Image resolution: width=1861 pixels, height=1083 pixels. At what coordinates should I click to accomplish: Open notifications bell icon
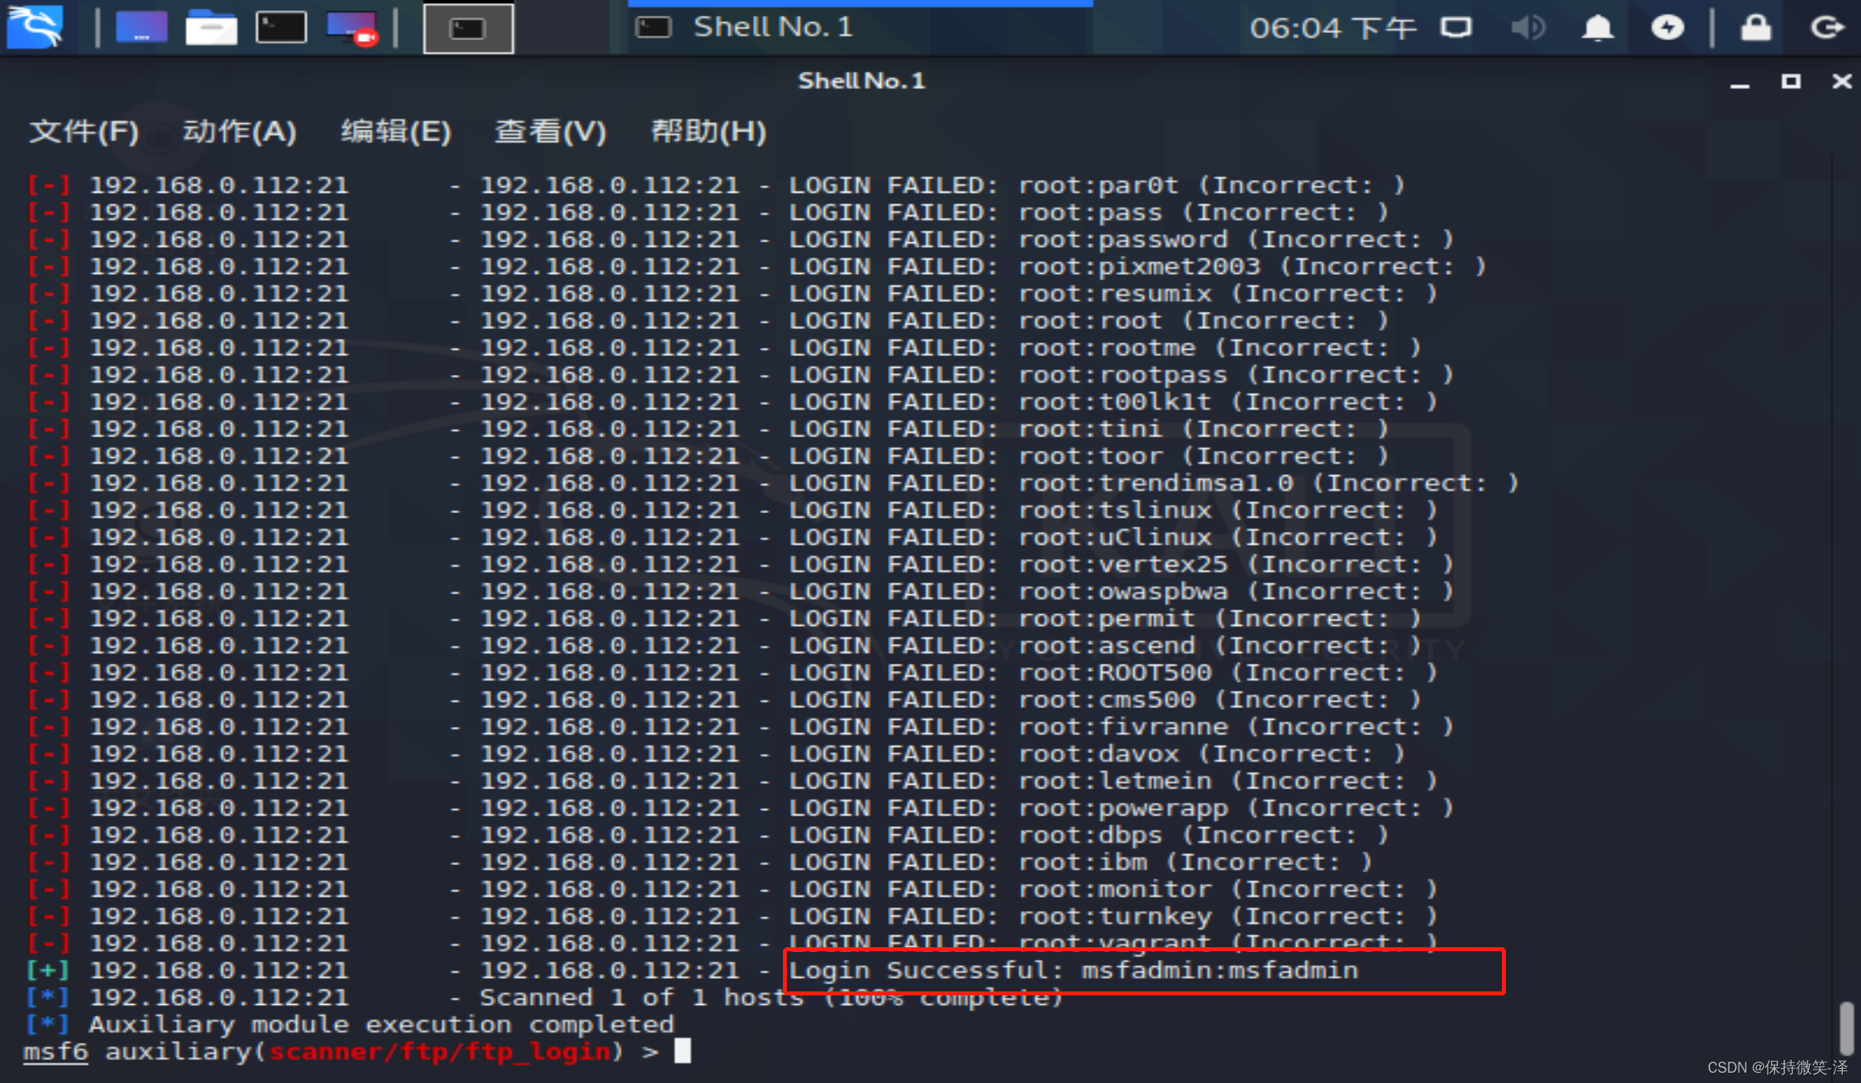pyautogui.click(x=1597, y=28)
